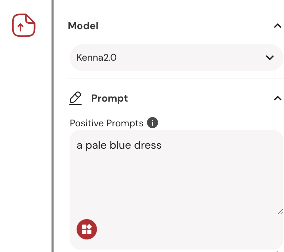
Task: Click the word pale in the prompt
Action: (x=96, y=146)
